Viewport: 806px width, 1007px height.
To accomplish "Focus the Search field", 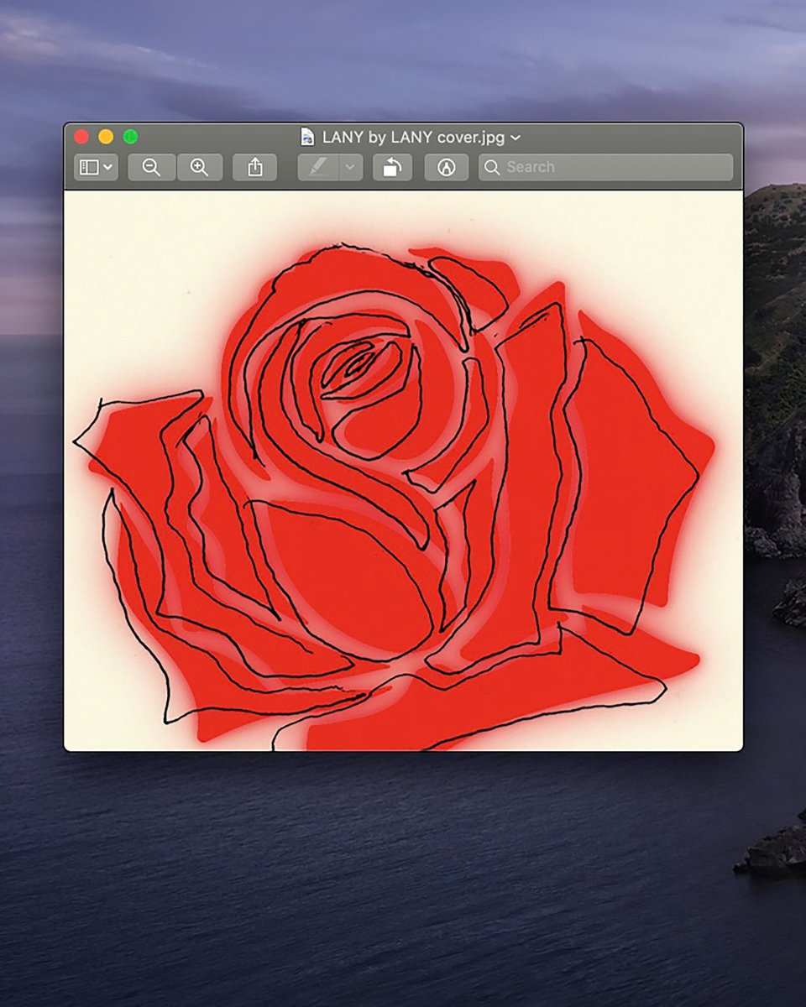I will tap(605, 167).
